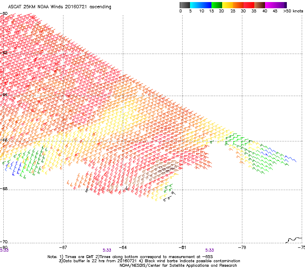This screenshot has width=305, height=268.
Task: Click the title 'ASCAT 25KM NOAA Winds 20160721 ascending'
Action: 59,7
